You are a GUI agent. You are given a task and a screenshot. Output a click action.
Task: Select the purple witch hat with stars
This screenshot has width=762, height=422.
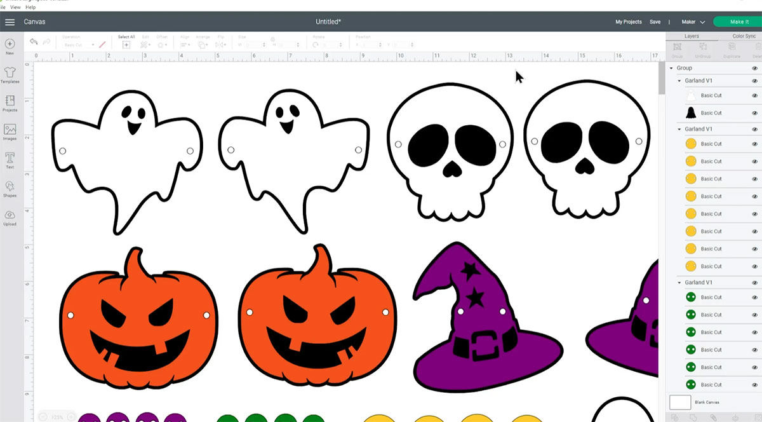[x=487, y=316]
